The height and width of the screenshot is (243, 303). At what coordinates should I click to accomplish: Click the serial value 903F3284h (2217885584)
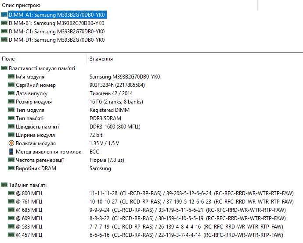(x=117, y=85)
